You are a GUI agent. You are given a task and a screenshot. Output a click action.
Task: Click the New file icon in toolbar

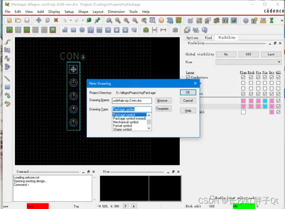9,20
